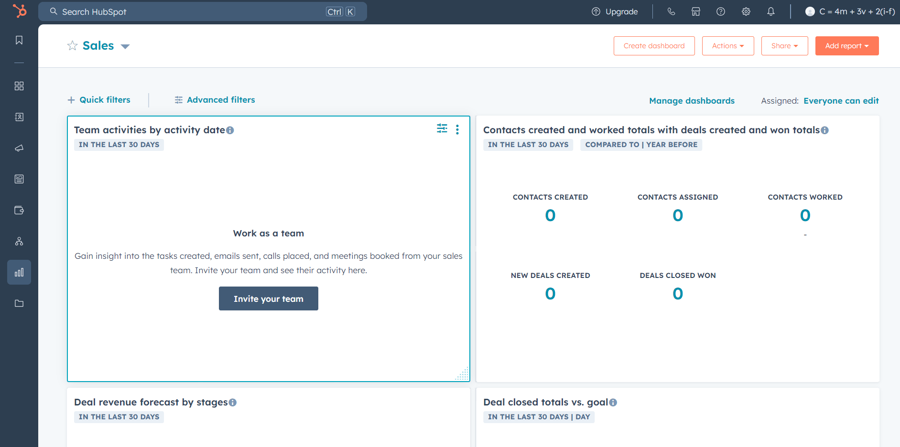Open Quick filters
Screen dimensions: 900x447
(x=99, y=100)
